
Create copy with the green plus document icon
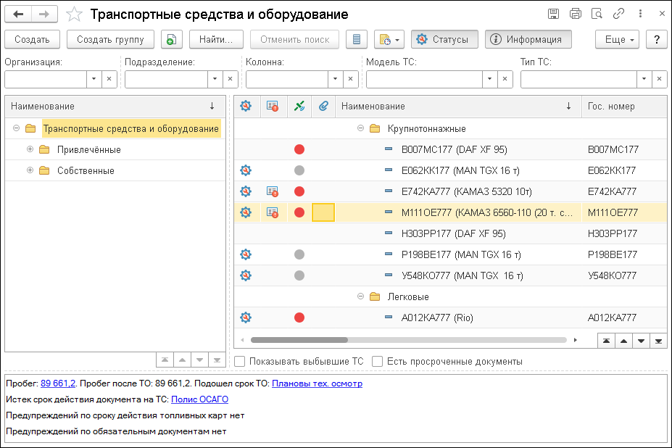click(171, 39)
